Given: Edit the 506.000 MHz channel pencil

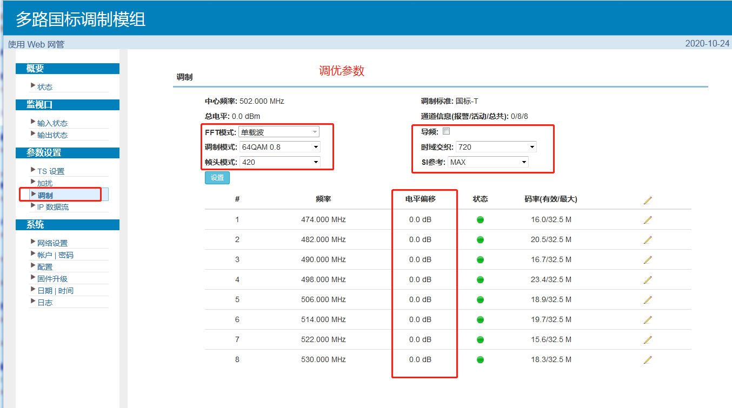Looking at the screenshot, I should coord(648,300).
